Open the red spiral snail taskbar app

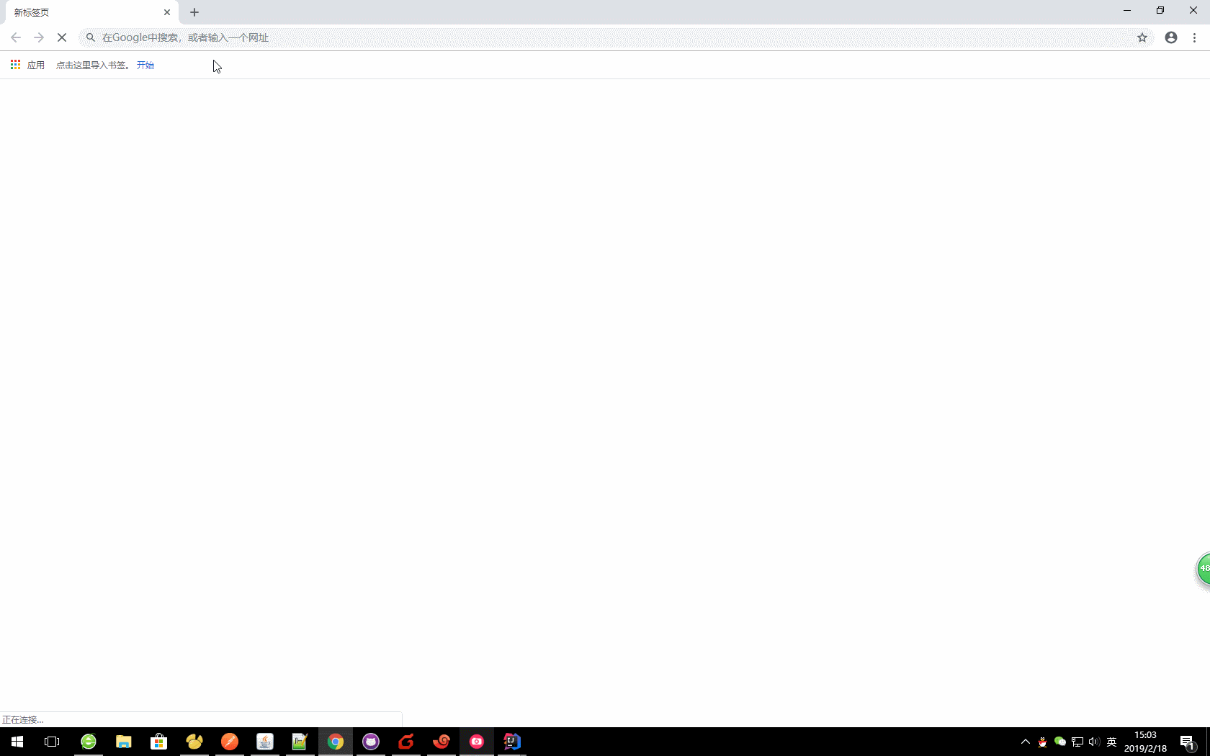coord(442,742)
